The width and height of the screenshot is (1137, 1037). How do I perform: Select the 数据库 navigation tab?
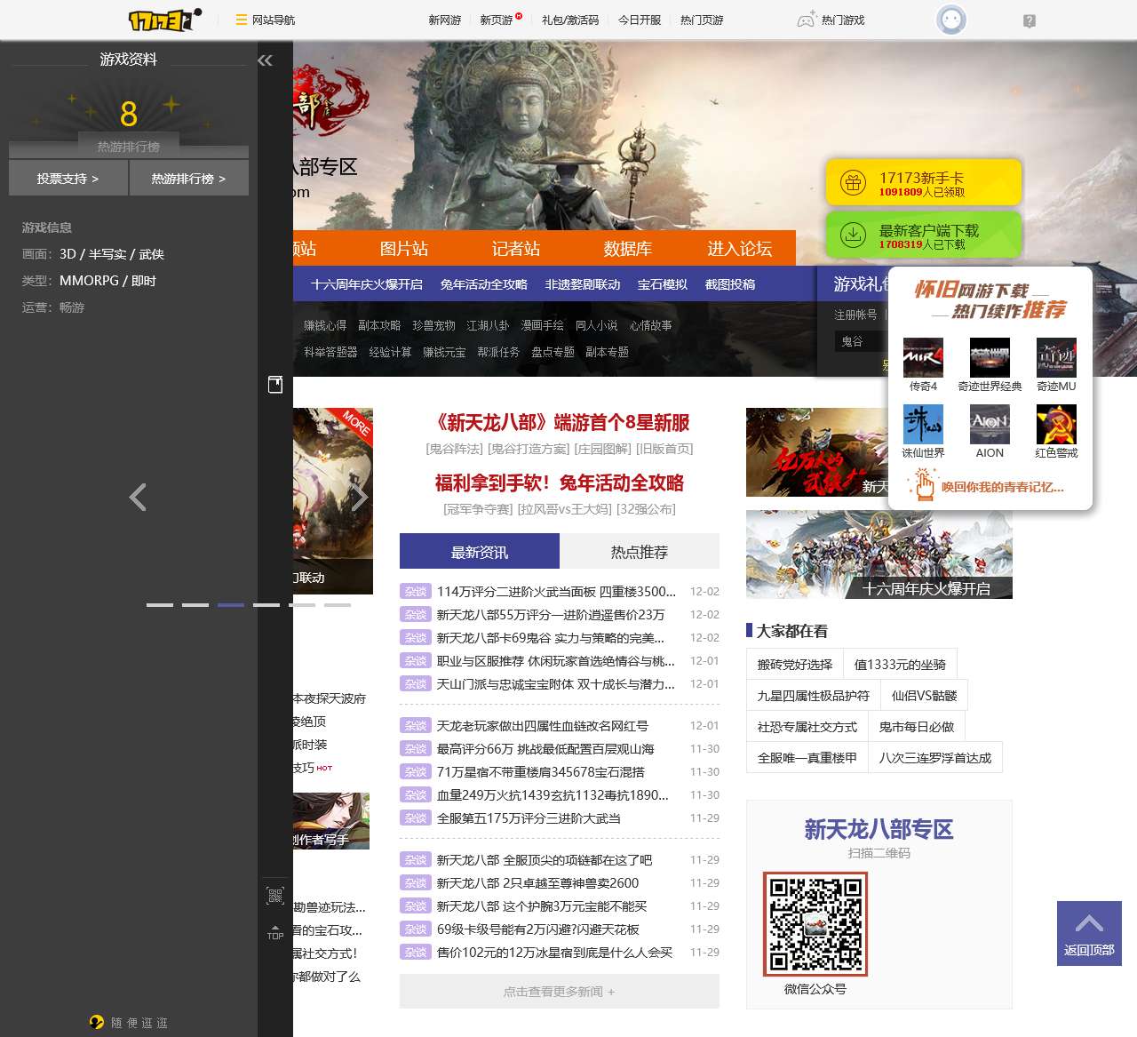pos(627,249)
